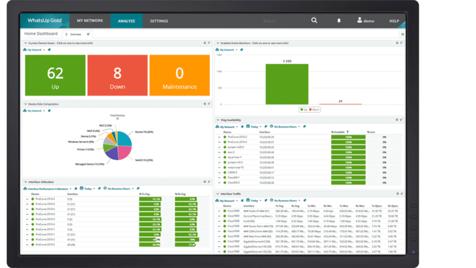Screen dimensions: 476x268
Task: Switch to the ANALYZE tab
Action: (126, 20)
